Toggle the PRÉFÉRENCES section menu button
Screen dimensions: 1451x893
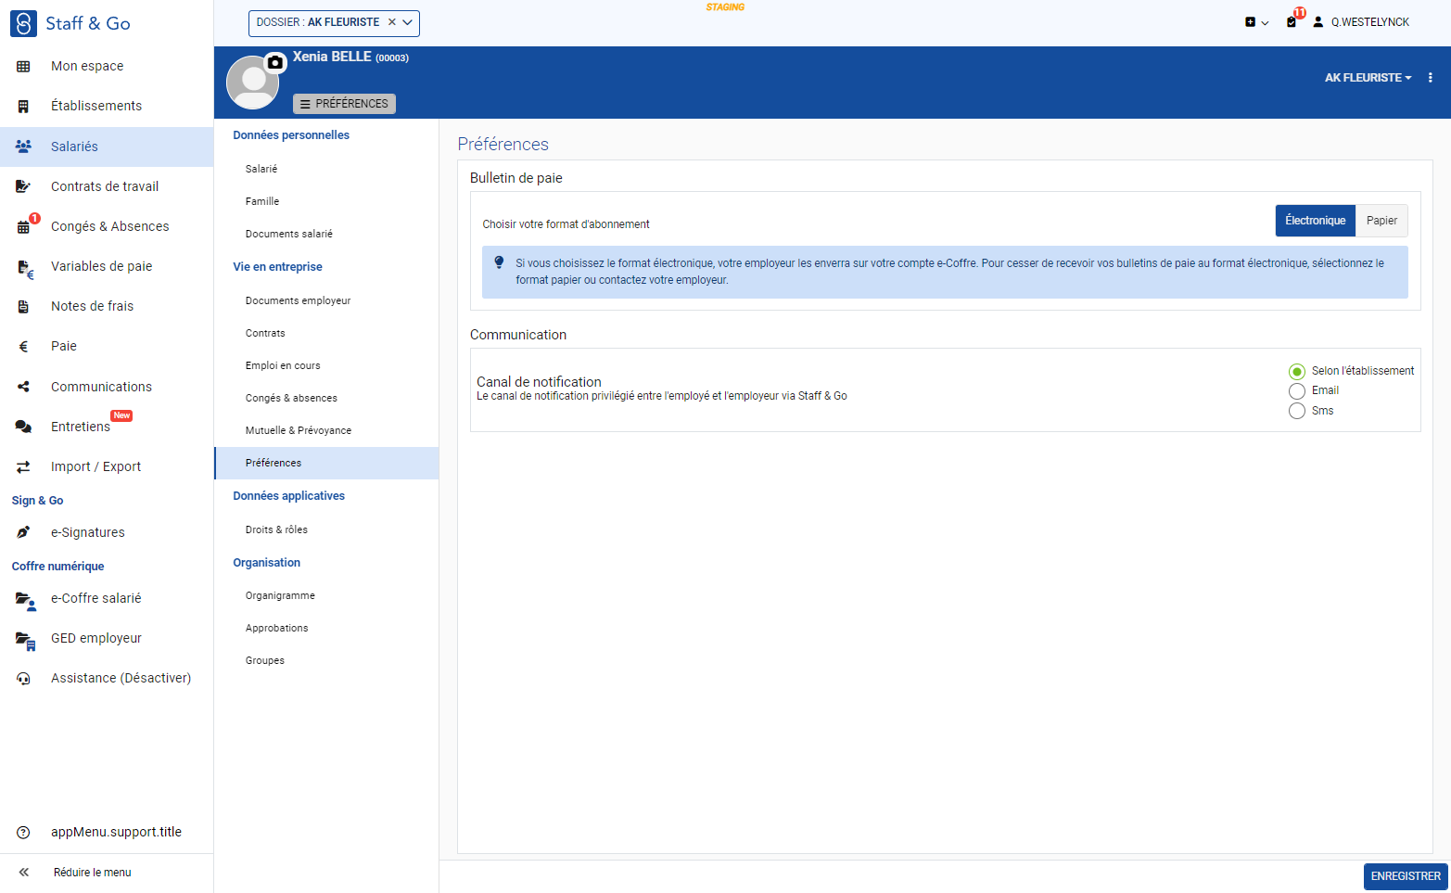pos(344,104)
